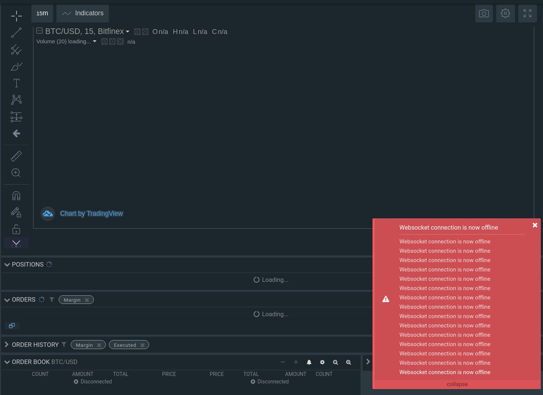Toggle visibility of the BTC/USD series
The height and width of the screenshot is (395, 543).
(138, 32)
